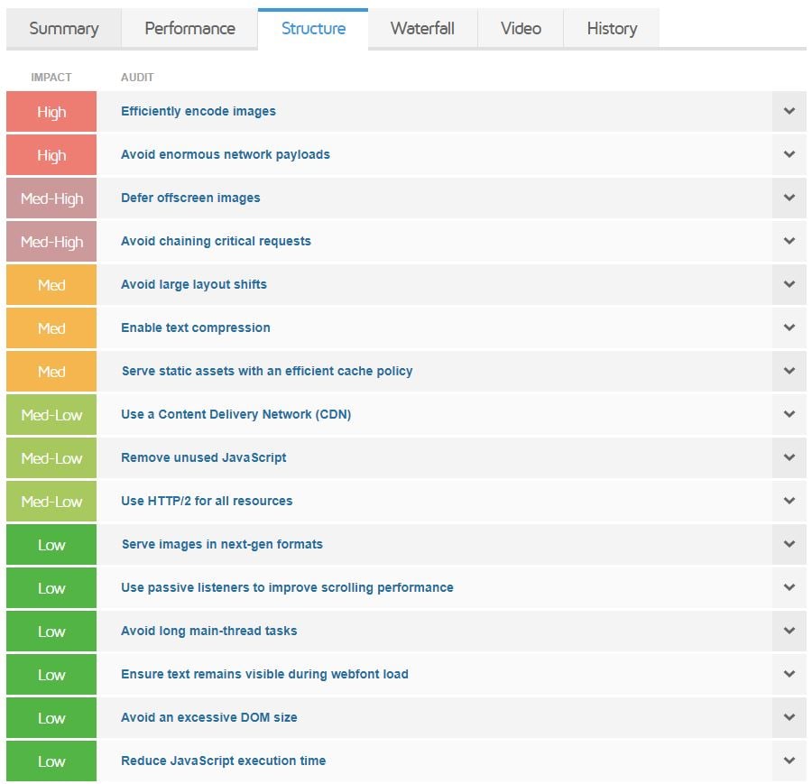The width and height of the screenshot is (812, 784).
Task: Click Med-Low badge for Remove unused JavaScript
Action: tap(51, 457)
